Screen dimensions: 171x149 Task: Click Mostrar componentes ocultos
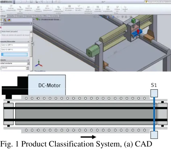[58, 10]
